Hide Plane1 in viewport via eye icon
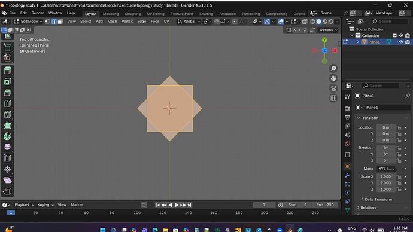Viewport: 413px width, 232px height. coord(401,42)
